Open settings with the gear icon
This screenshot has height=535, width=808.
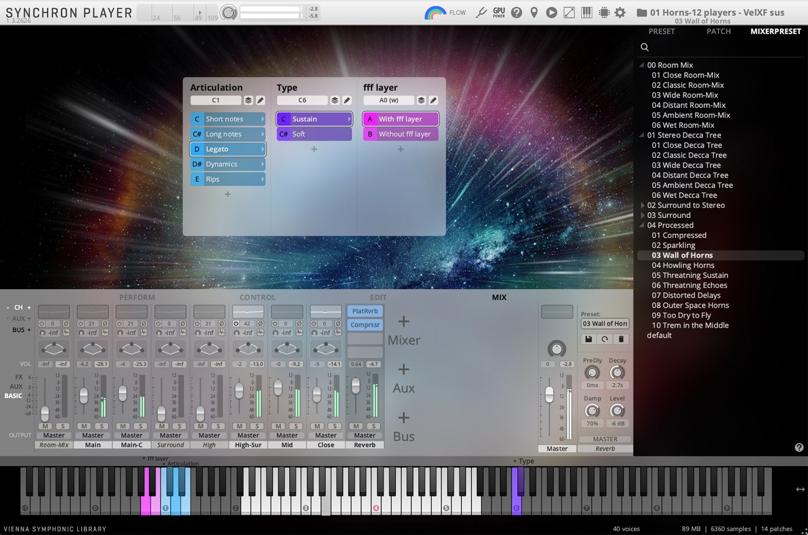[620, 12]
